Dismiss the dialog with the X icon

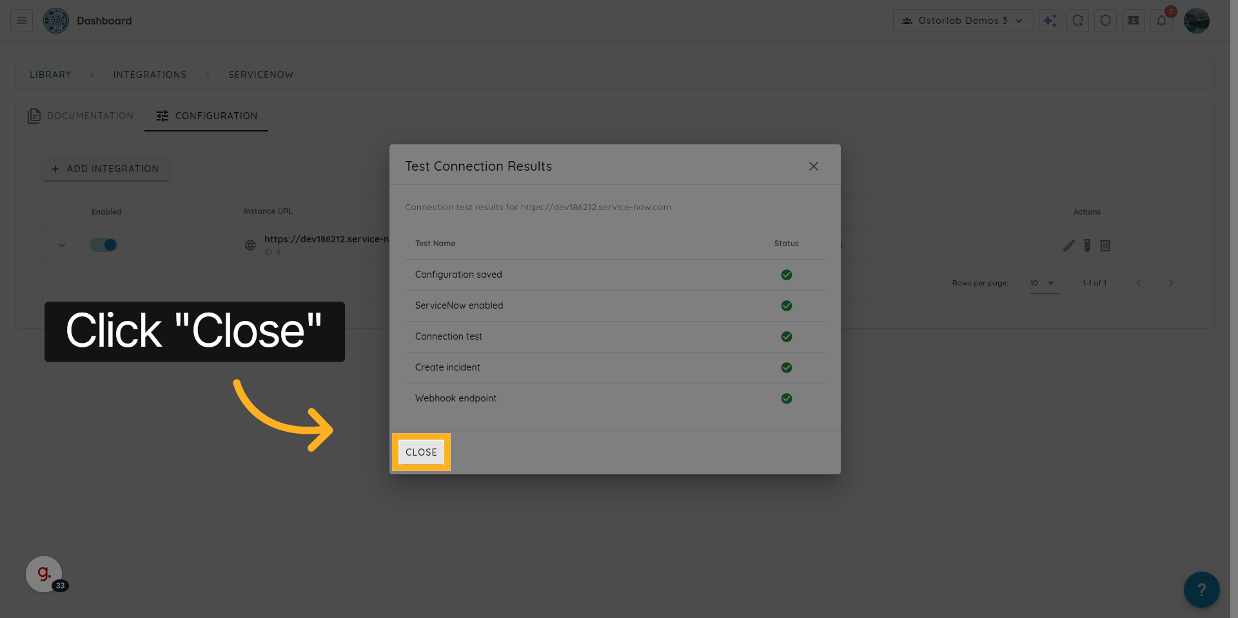click(813, 166)
